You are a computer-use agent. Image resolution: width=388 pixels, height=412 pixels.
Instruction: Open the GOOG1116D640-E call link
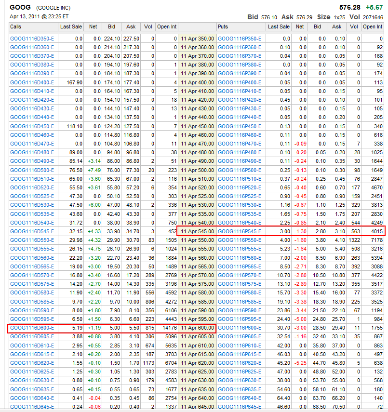coord(32,398)
